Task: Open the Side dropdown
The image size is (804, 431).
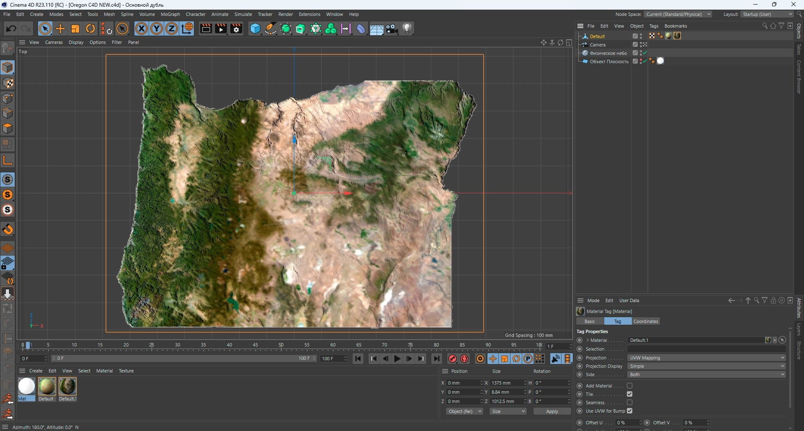Action: (706, 375)
